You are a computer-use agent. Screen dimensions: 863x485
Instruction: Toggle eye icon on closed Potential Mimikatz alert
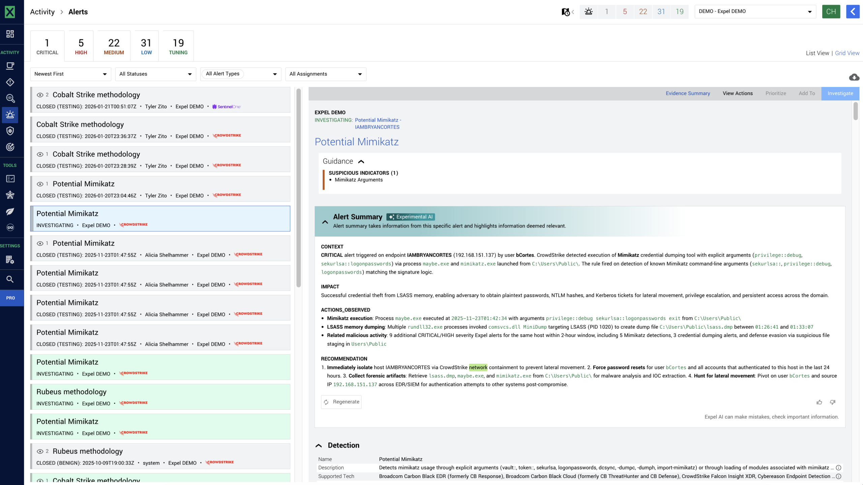40,184
